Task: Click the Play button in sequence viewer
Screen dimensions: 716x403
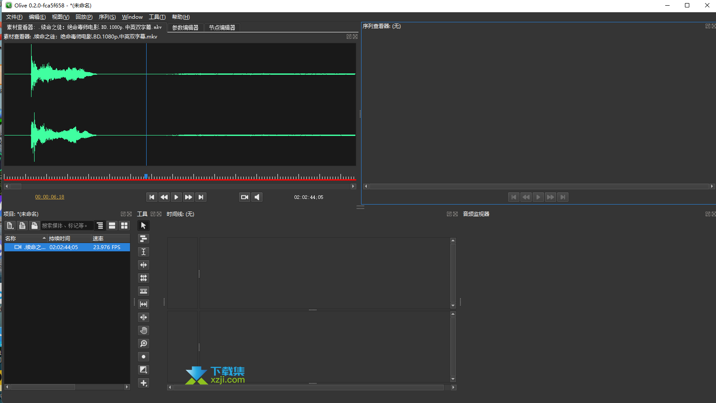Action: click(538, 197)
